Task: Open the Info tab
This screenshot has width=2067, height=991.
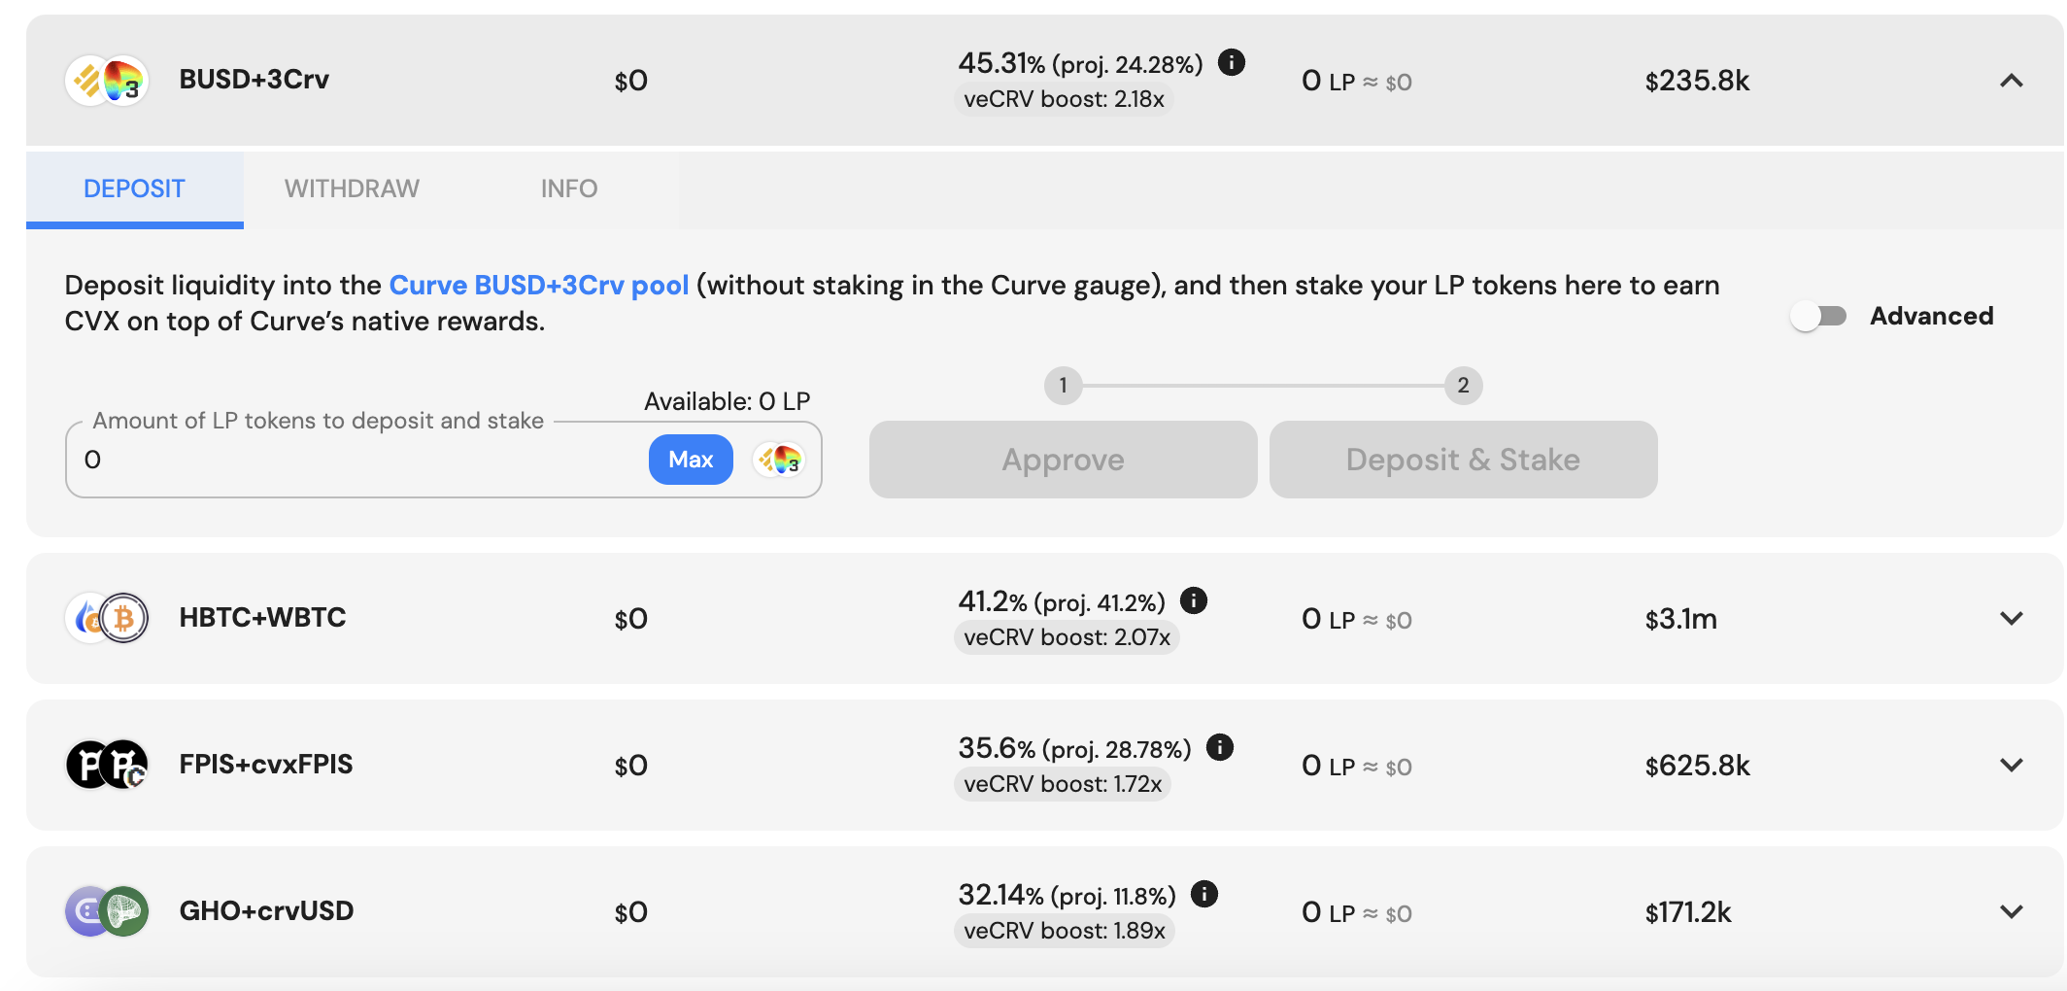Action: pos(569,188)
